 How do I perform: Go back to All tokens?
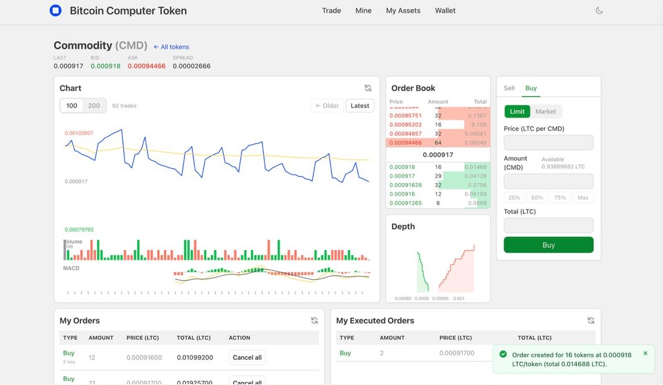(x=171, y=47)
